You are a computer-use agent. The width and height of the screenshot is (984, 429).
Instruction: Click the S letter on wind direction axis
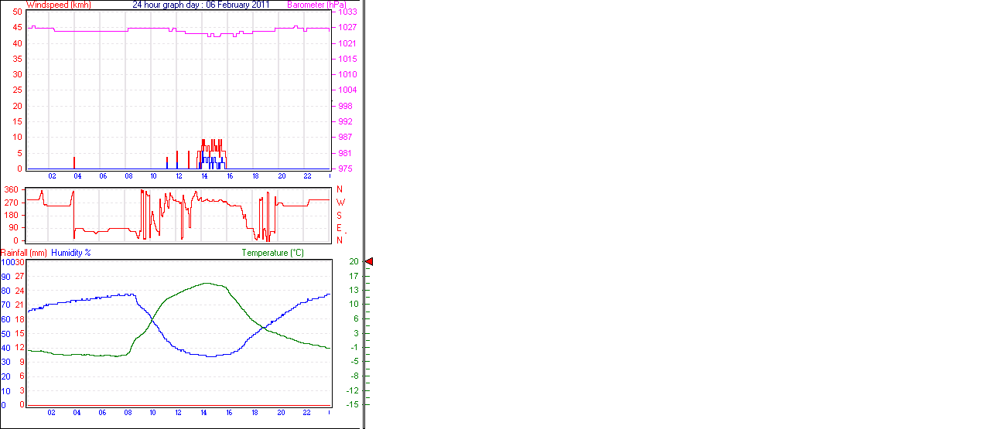[x=339, y=215]
